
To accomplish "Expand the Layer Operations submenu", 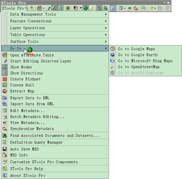I will tap(55, 28).
